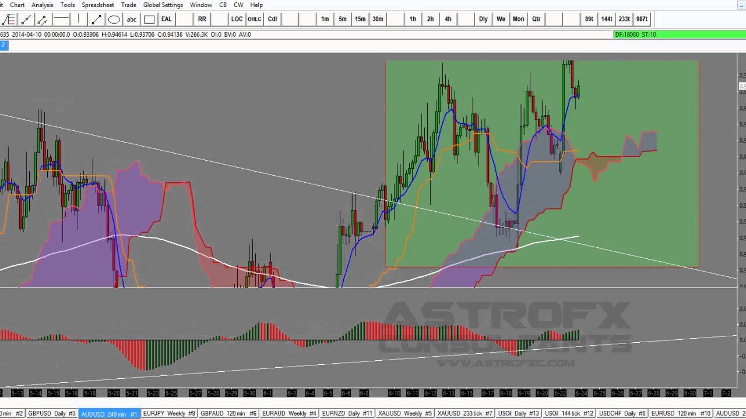Switch chart to OHLC bars
This screenshot has width=746, height=419.
255,19
